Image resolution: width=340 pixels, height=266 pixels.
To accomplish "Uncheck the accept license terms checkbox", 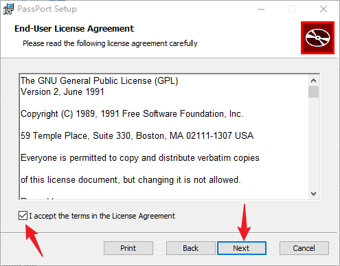I will [x=23, y=216].
